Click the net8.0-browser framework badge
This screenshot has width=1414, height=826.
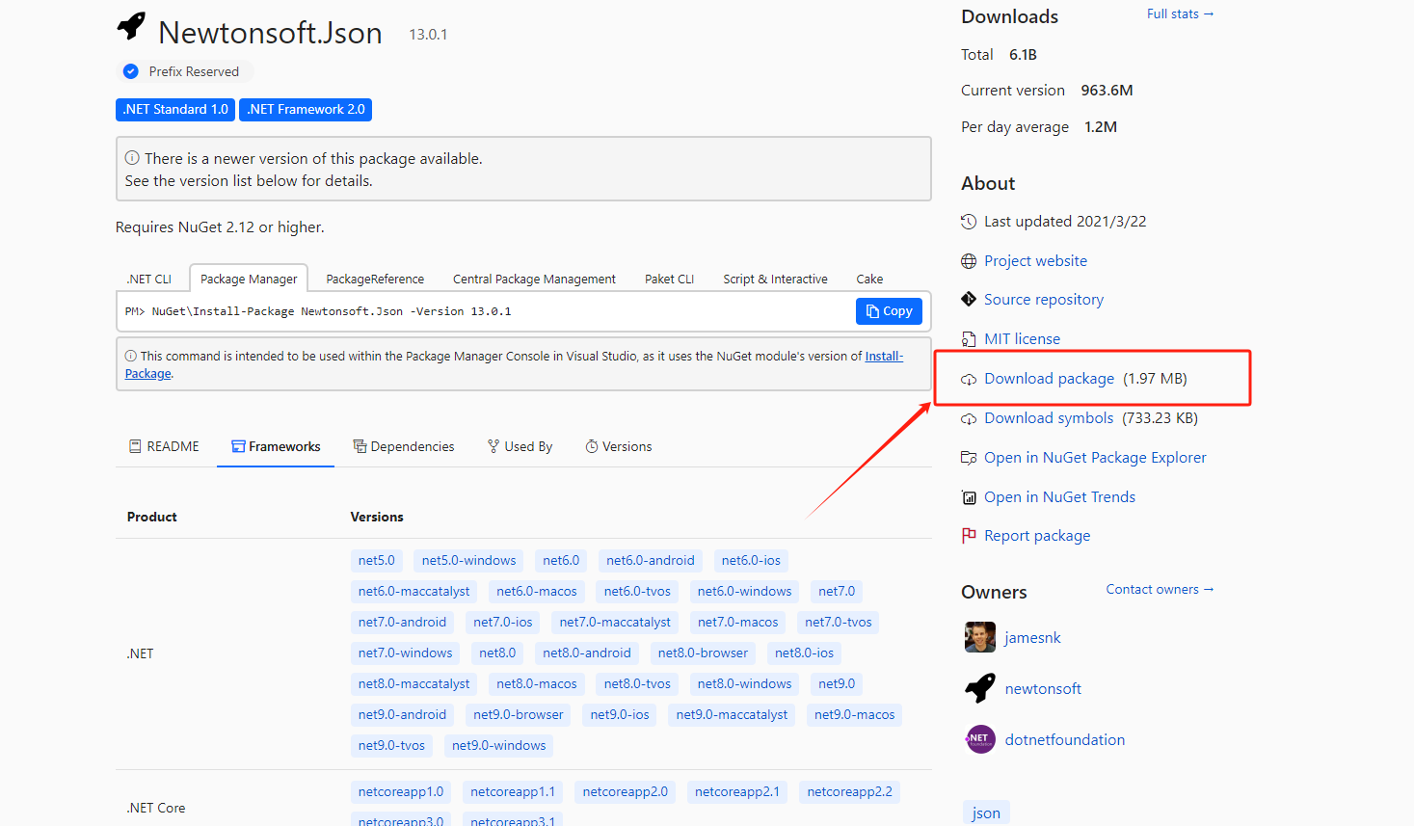(x=703, y=653)
